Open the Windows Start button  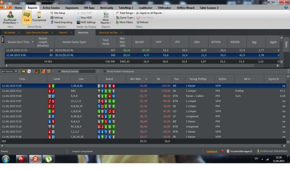pos(6,159)
